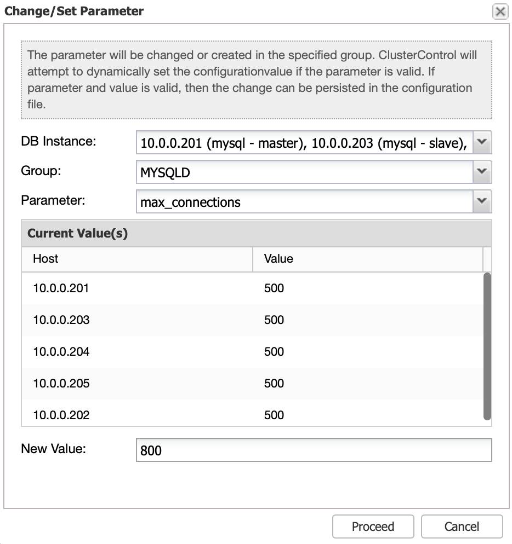
Task: Click the value 500 for 10.0.0.204
Action: click(x=274, y=352)
